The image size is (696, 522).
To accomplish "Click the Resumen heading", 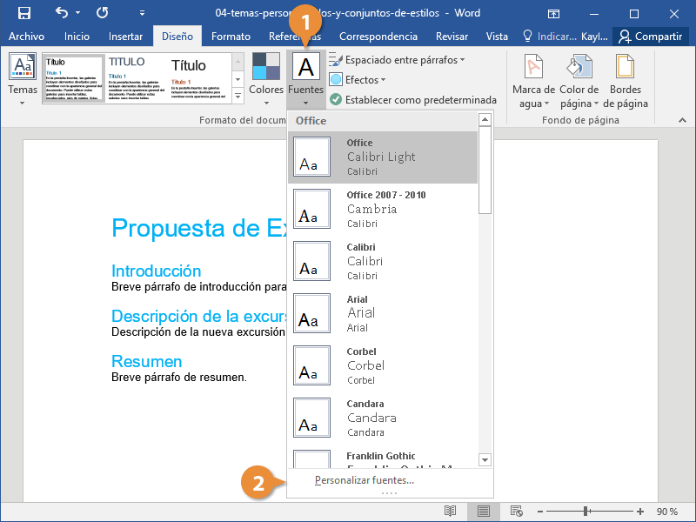I will coord(146,361).
